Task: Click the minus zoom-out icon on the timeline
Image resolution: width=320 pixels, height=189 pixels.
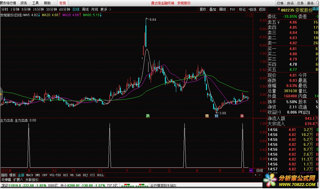Action: point(260,175)
